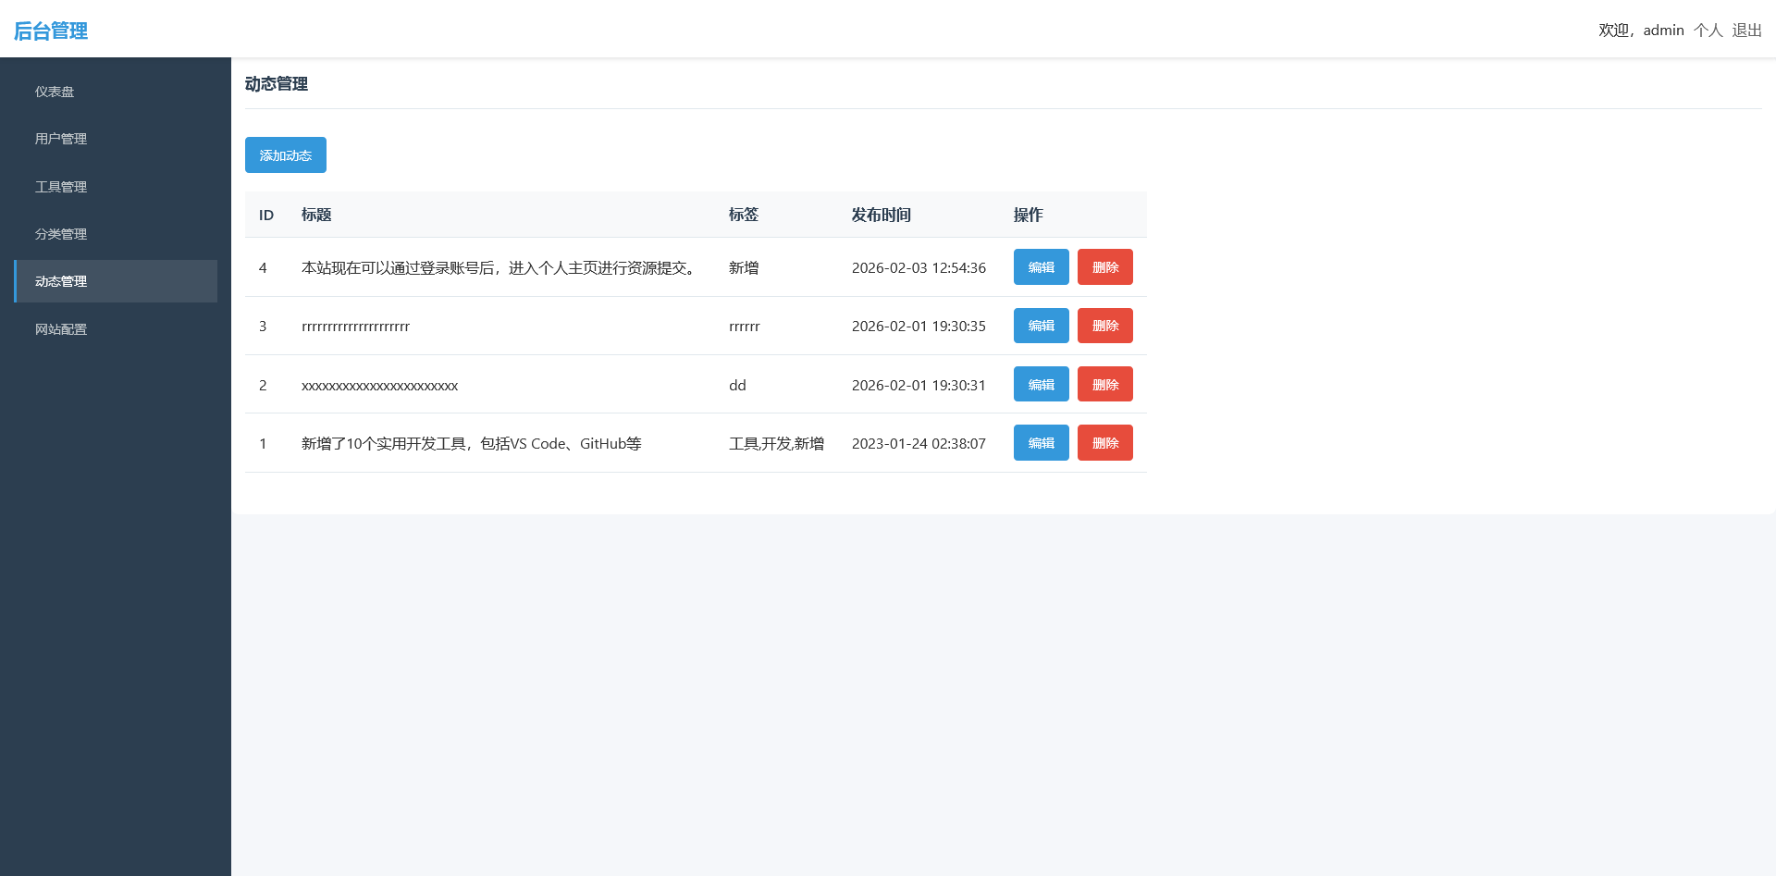This screenshot has height=876, width=1776.
Task: Click the 添加动态 button
Action: click(x=285, y=154)
